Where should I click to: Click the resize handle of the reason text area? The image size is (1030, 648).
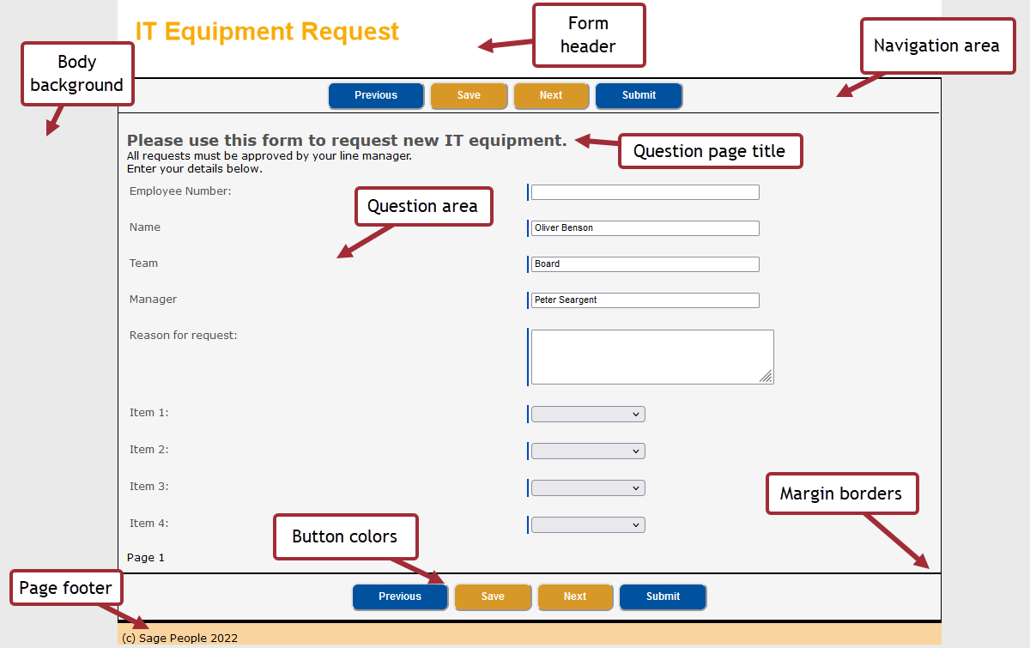pos(766,377)
